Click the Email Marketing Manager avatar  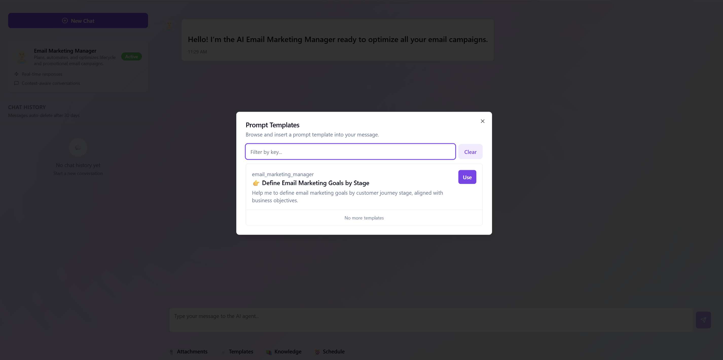[22, 57]
